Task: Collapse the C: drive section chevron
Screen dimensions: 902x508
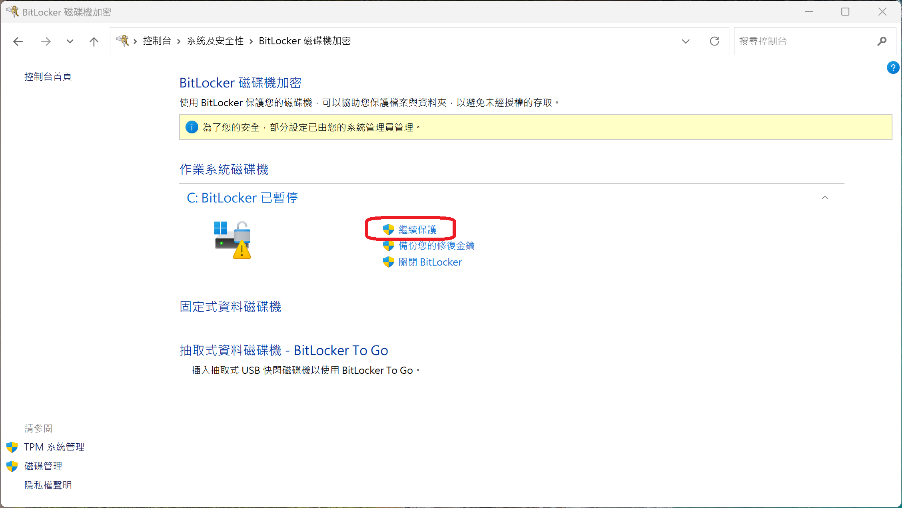Action: tap(824, 198)
